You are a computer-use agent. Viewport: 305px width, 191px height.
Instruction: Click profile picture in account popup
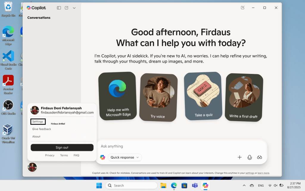[35, 110]
